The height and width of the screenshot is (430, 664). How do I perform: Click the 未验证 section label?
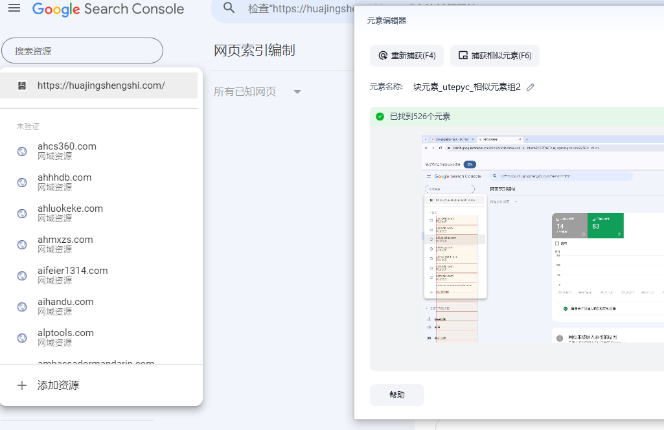coord(28,126)
